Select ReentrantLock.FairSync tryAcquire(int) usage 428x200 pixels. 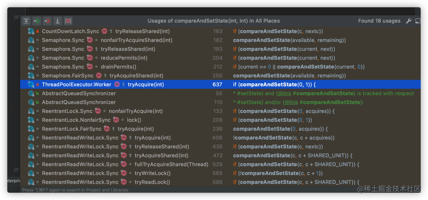pyautogui.click(x=220, y=129)
